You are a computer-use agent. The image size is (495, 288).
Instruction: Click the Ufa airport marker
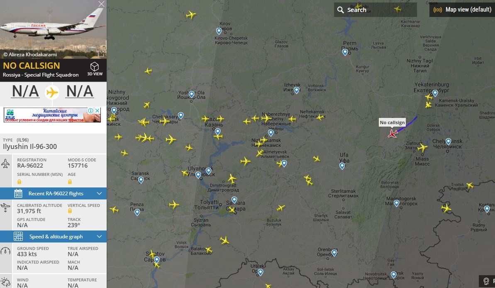pyautogui.click(x=342, y=166)
